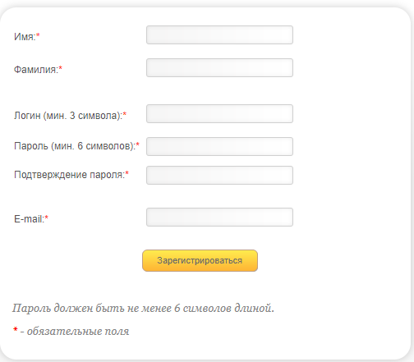Click the Имя label text
This screenshot has width=414, height=362.
(x=25, y=37)
